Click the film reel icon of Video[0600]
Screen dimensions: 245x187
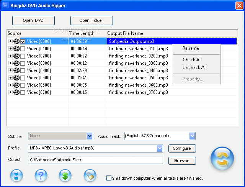16,85
